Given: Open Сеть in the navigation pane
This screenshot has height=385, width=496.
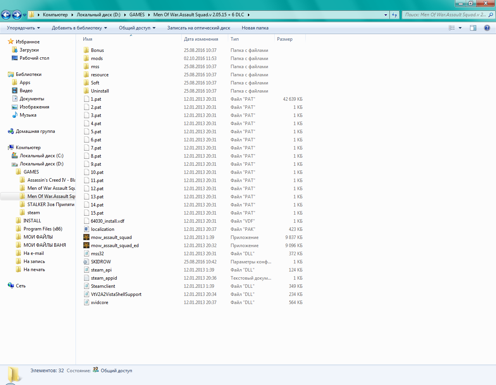Looking at the screenshot, I should (21, 286).
